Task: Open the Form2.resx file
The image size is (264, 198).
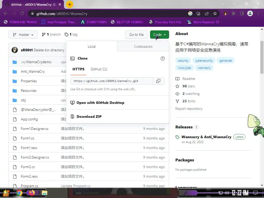Action: click(29, 176)
